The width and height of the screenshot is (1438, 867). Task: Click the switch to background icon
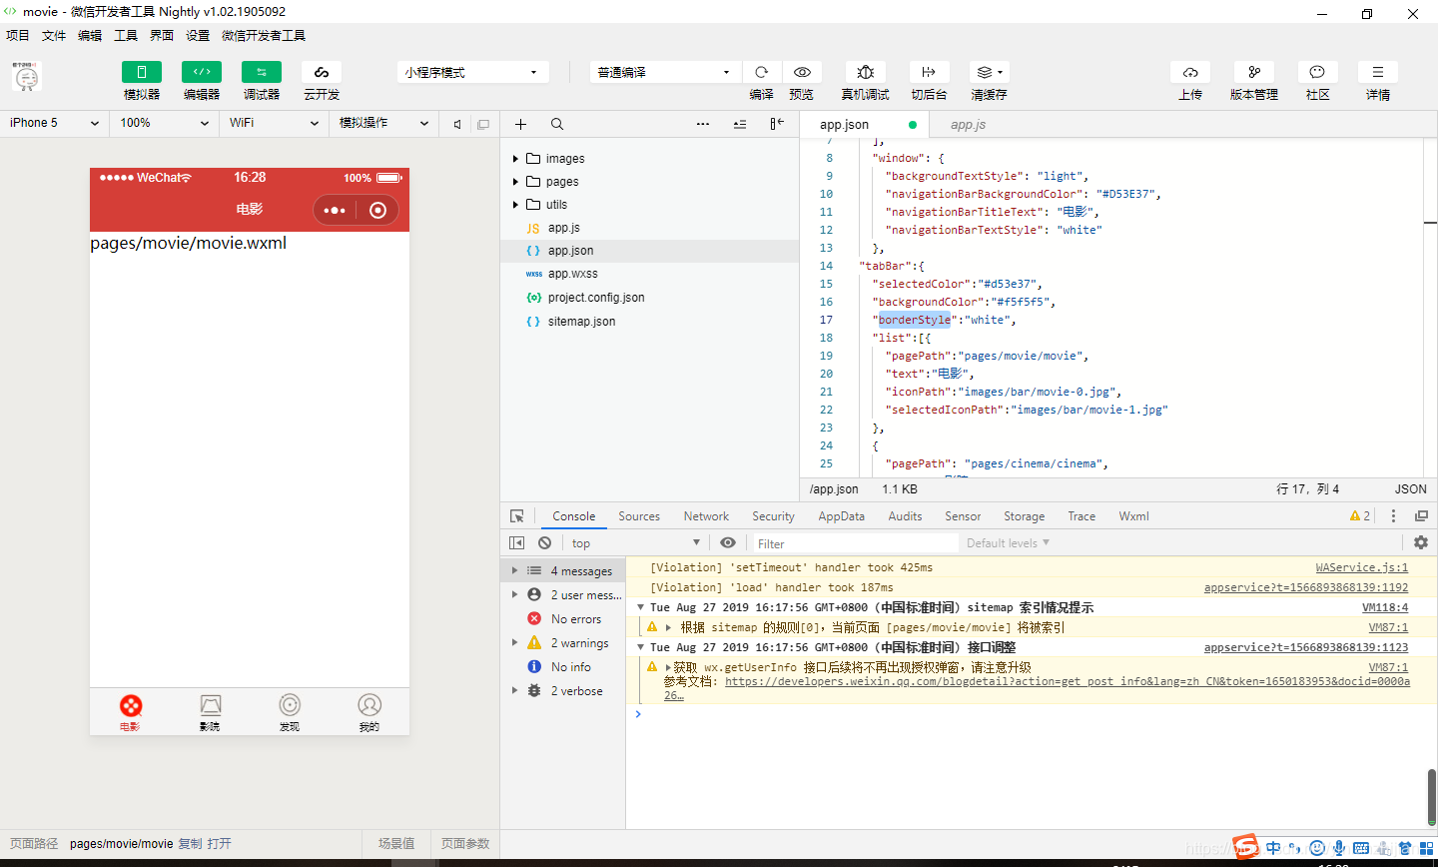[929, 72]
